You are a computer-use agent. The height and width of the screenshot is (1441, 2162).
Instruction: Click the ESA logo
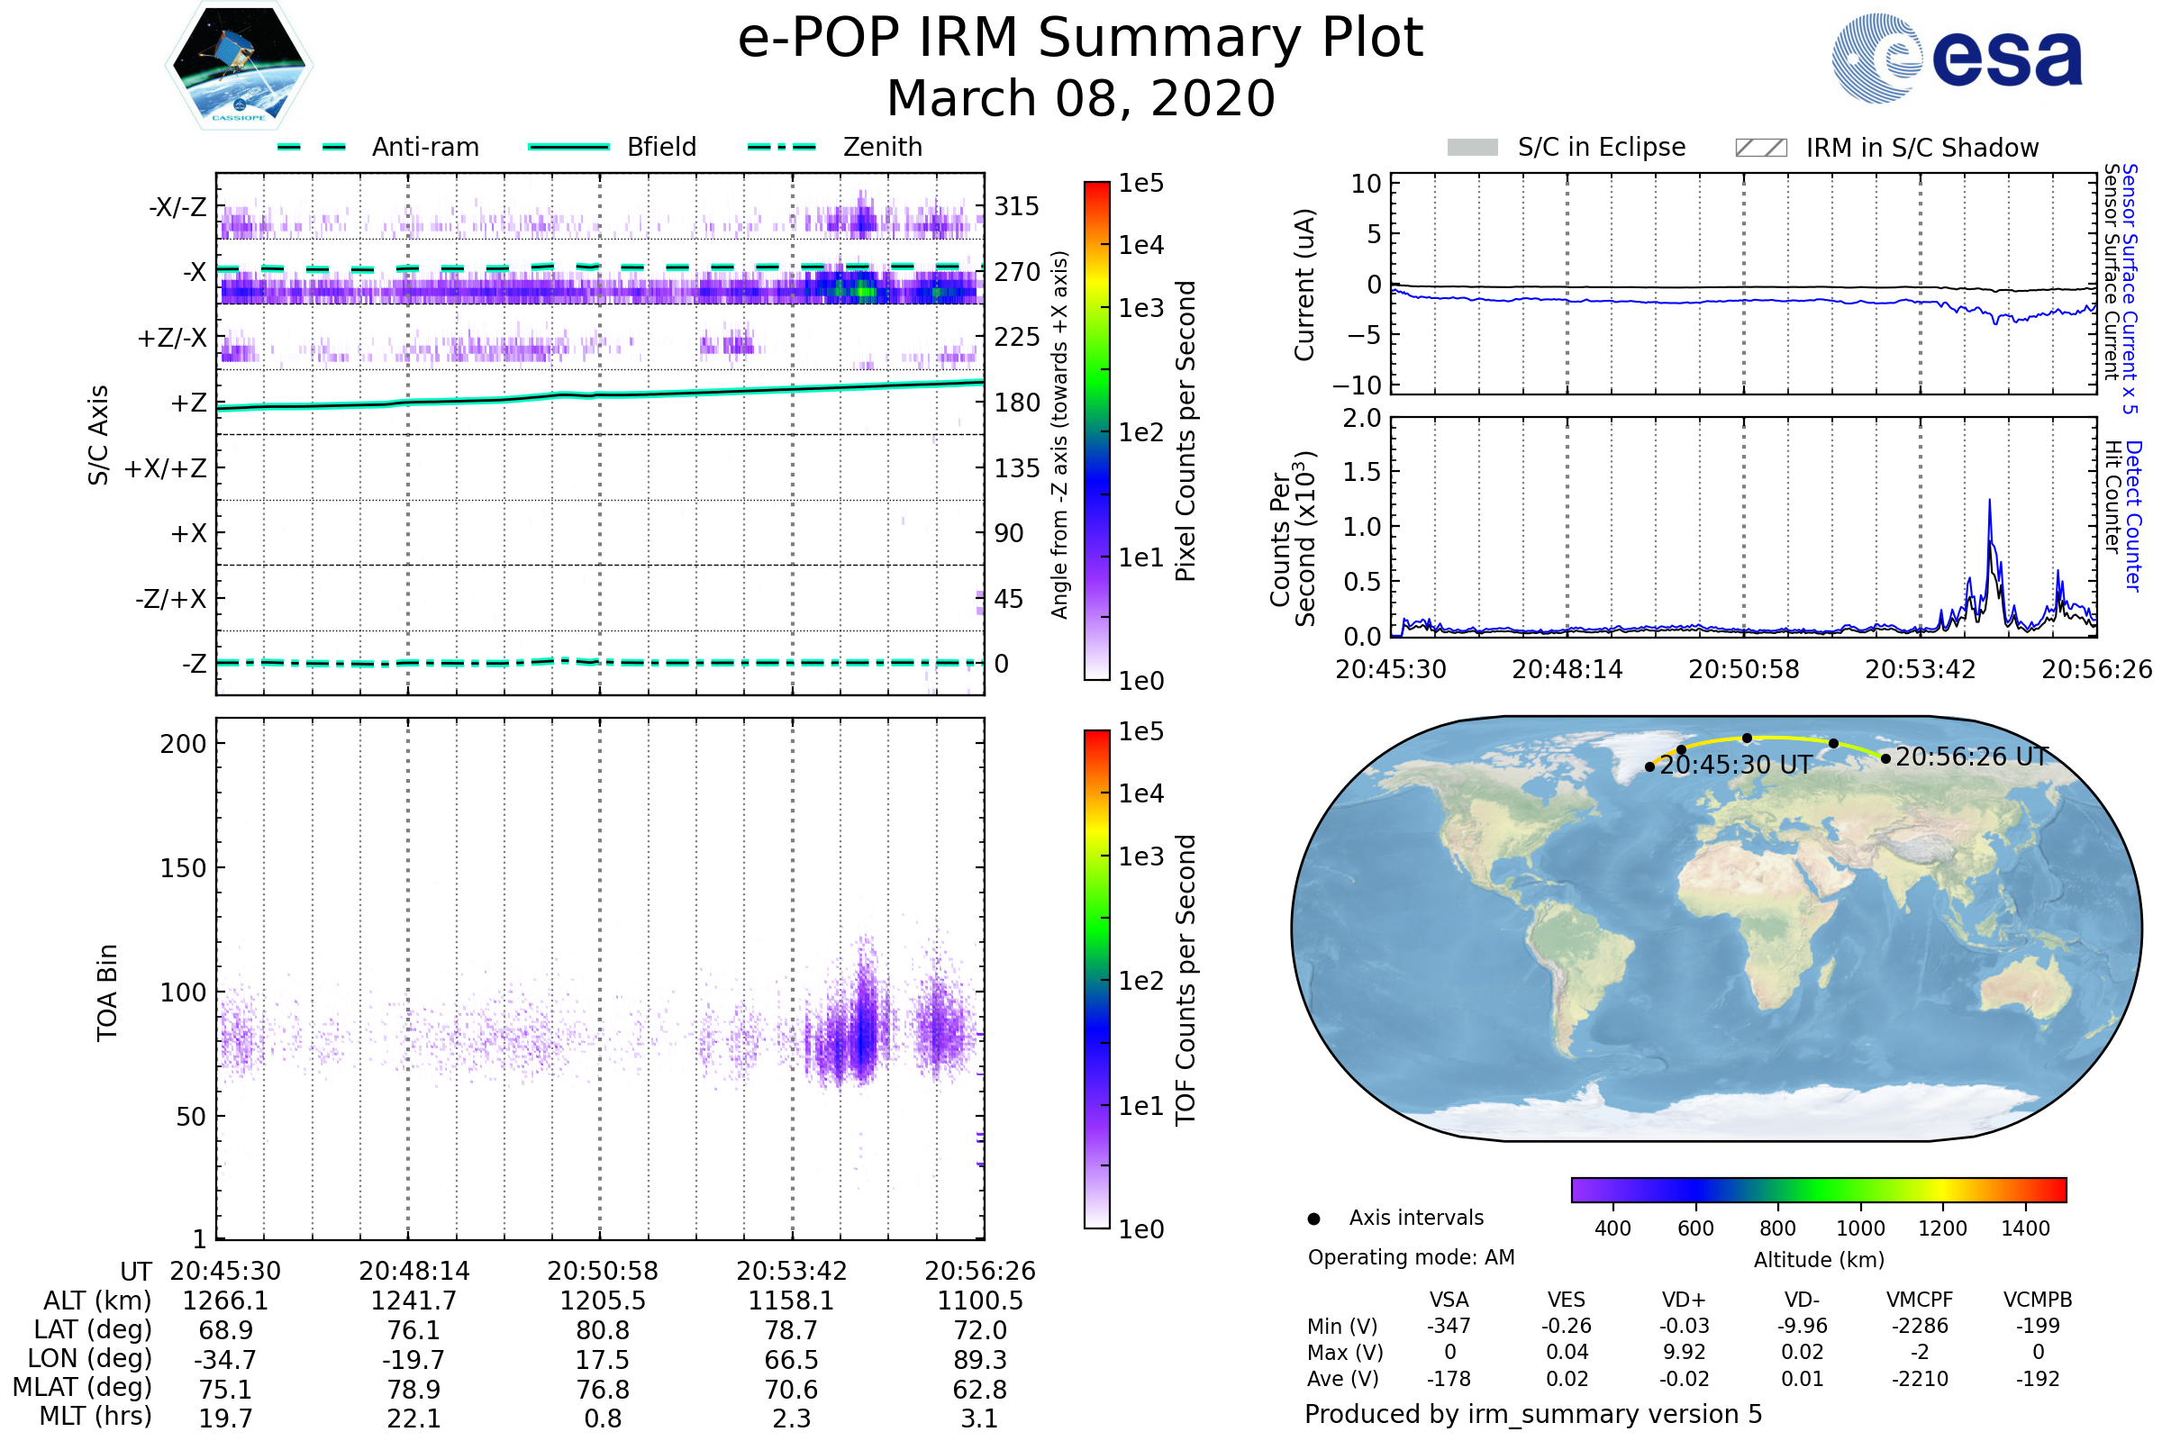[x=1958, y=59]
